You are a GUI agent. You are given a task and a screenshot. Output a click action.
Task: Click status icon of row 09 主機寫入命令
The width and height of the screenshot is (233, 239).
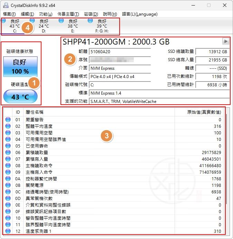(8, 172)
